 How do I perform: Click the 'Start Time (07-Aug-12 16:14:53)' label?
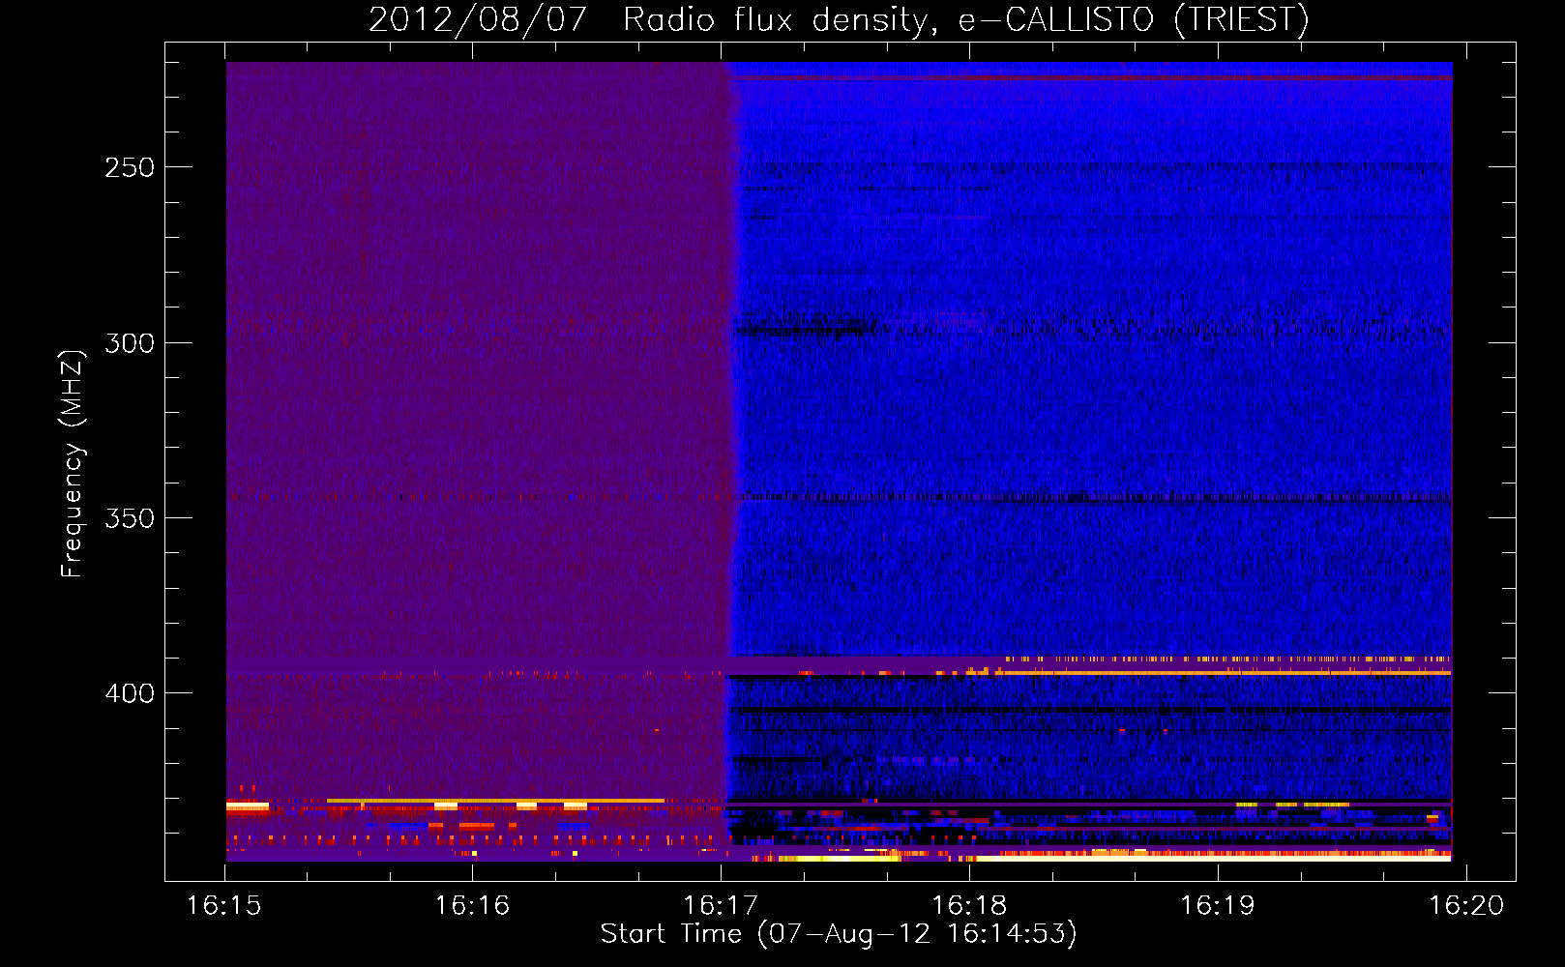(x=839, y=934)
